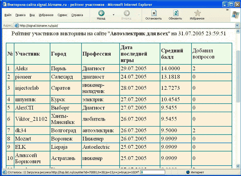241x176 pixels.
Task: Click participant name injectorlab
Action: [x=27, y=88]
